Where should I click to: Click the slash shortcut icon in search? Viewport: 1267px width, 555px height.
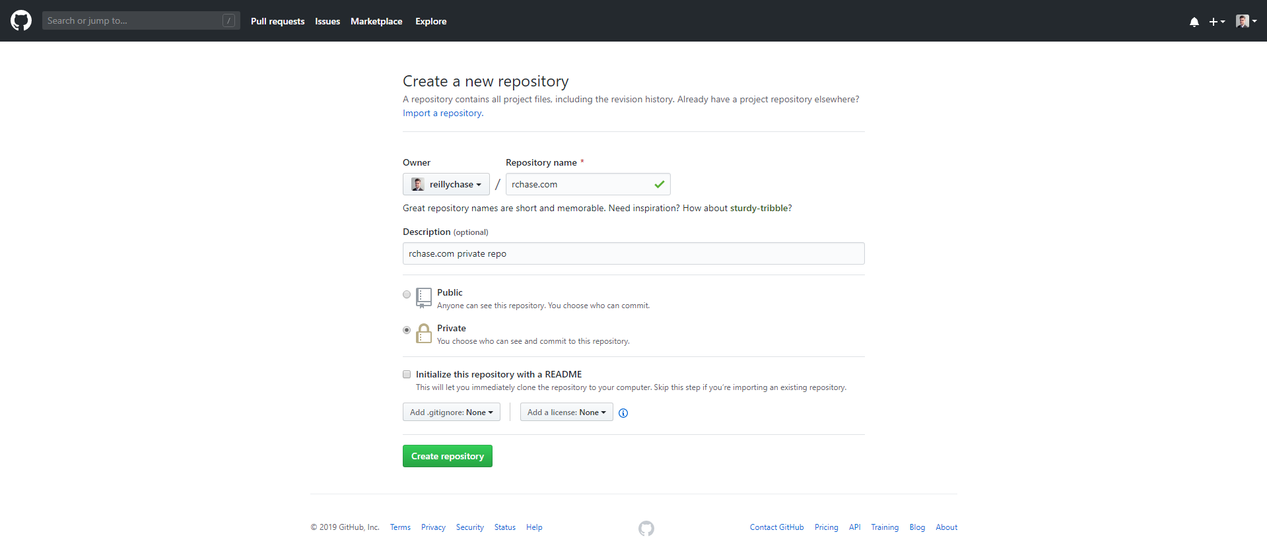228,20
